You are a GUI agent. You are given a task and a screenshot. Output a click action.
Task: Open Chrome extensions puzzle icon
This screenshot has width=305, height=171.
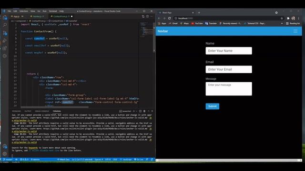288,18
